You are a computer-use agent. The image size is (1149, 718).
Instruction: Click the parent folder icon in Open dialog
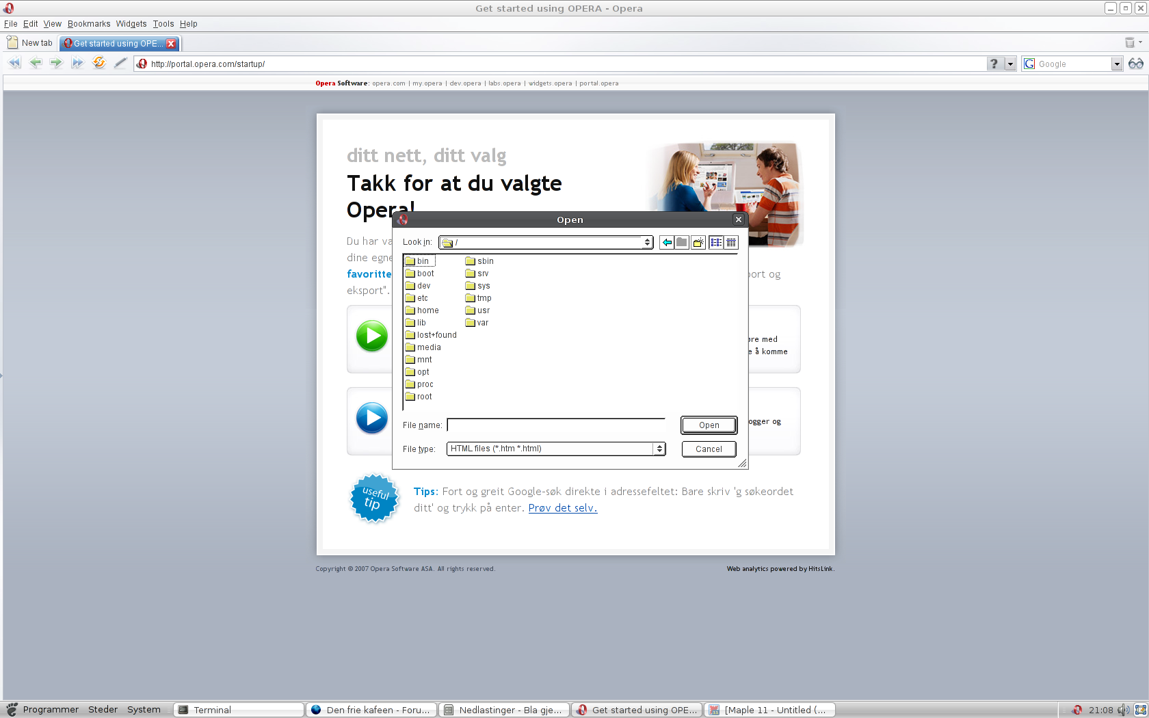coord(682,242)
